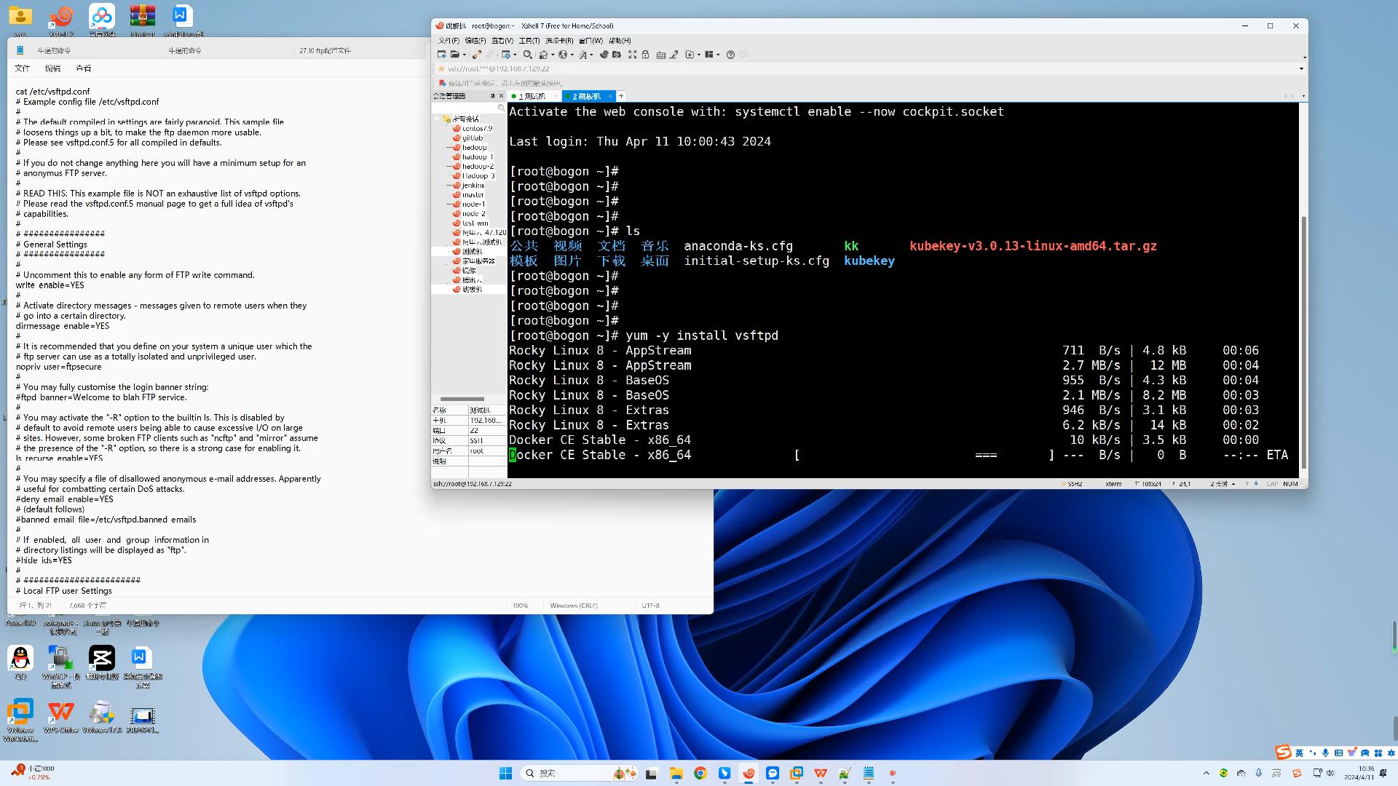Open the dropdown beside the add page icon
1398x786 pixels.
pyautogui.click(x=699, y=55)
